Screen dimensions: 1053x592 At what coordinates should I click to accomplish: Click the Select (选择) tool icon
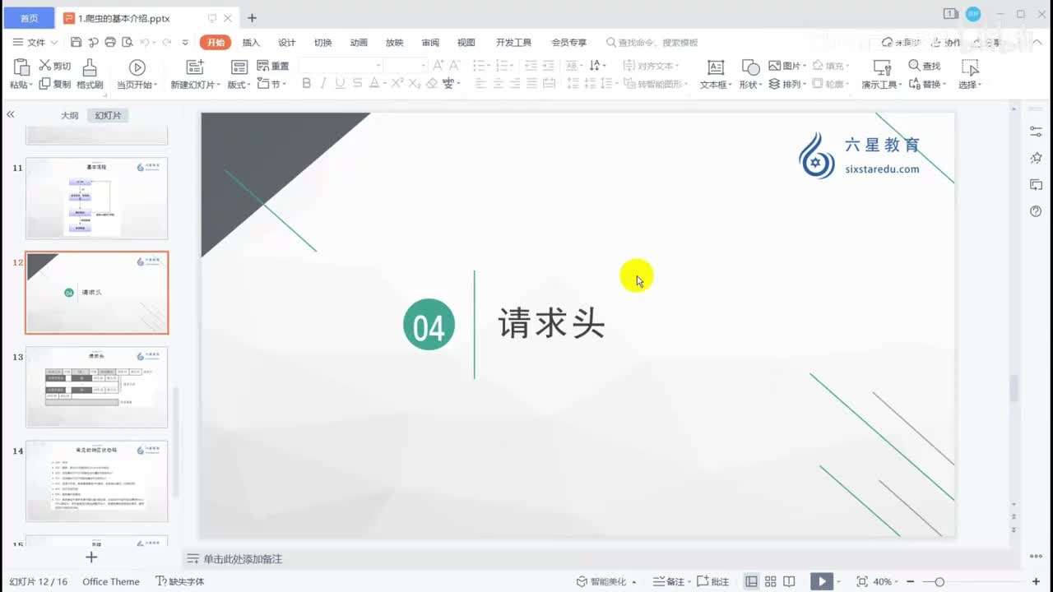[x=971, y=67]
